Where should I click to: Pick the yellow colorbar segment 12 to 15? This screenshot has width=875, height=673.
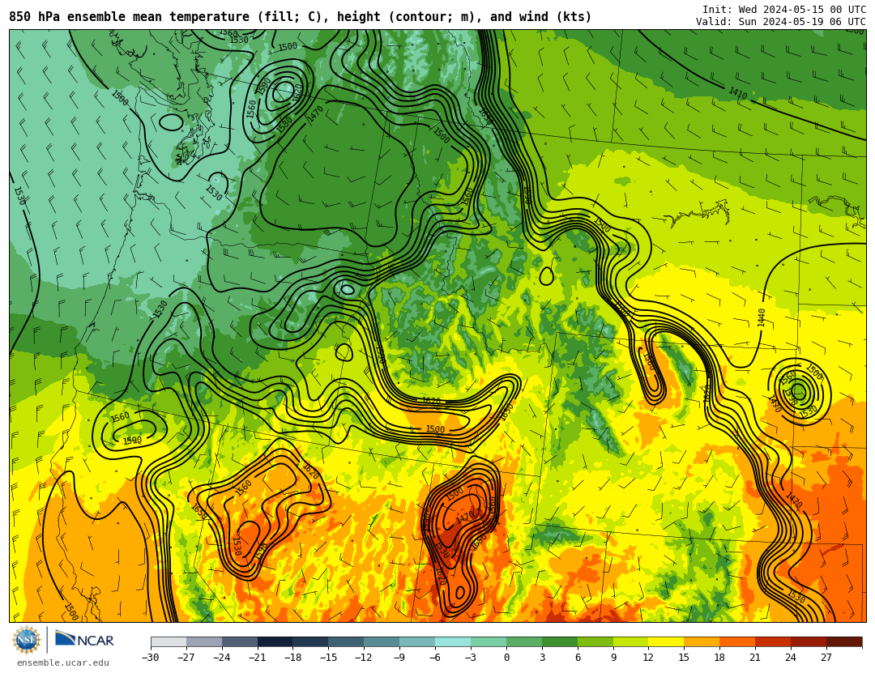[x=667, y=641]
